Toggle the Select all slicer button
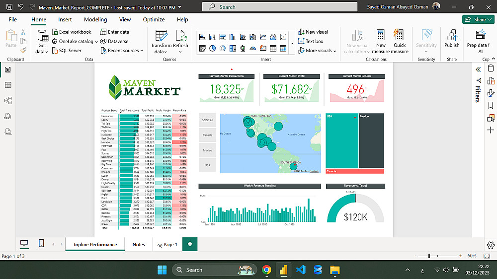The width and height of the screenshot is (497, 279). click(x=207, y=120)
